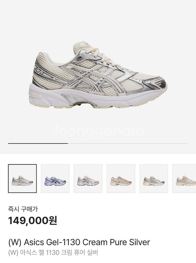Image resolution: width=196 pixels, height=263 pixels.
Task: Choose the silver shoe with orange sole thumbnail
Action: tap(154, 178)
